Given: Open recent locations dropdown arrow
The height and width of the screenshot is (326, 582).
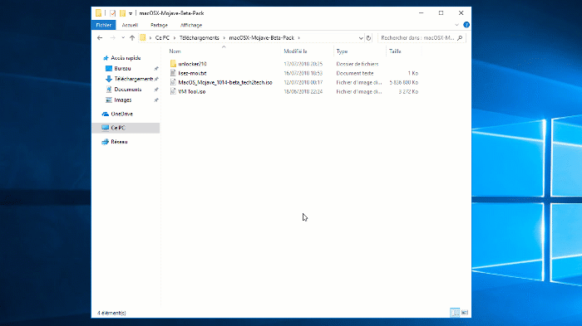Looking at the screenshot, I should pos(123,38).
